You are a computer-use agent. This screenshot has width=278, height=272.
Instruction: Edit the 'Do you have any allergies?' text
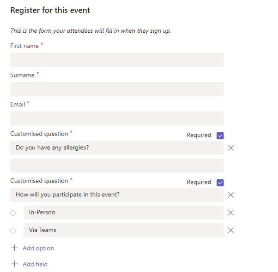[117, 148]
